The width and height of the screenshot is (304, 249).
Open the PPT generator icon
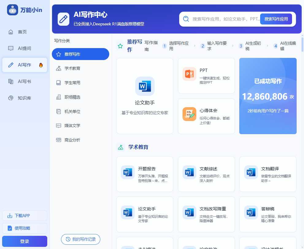point(190,74)
